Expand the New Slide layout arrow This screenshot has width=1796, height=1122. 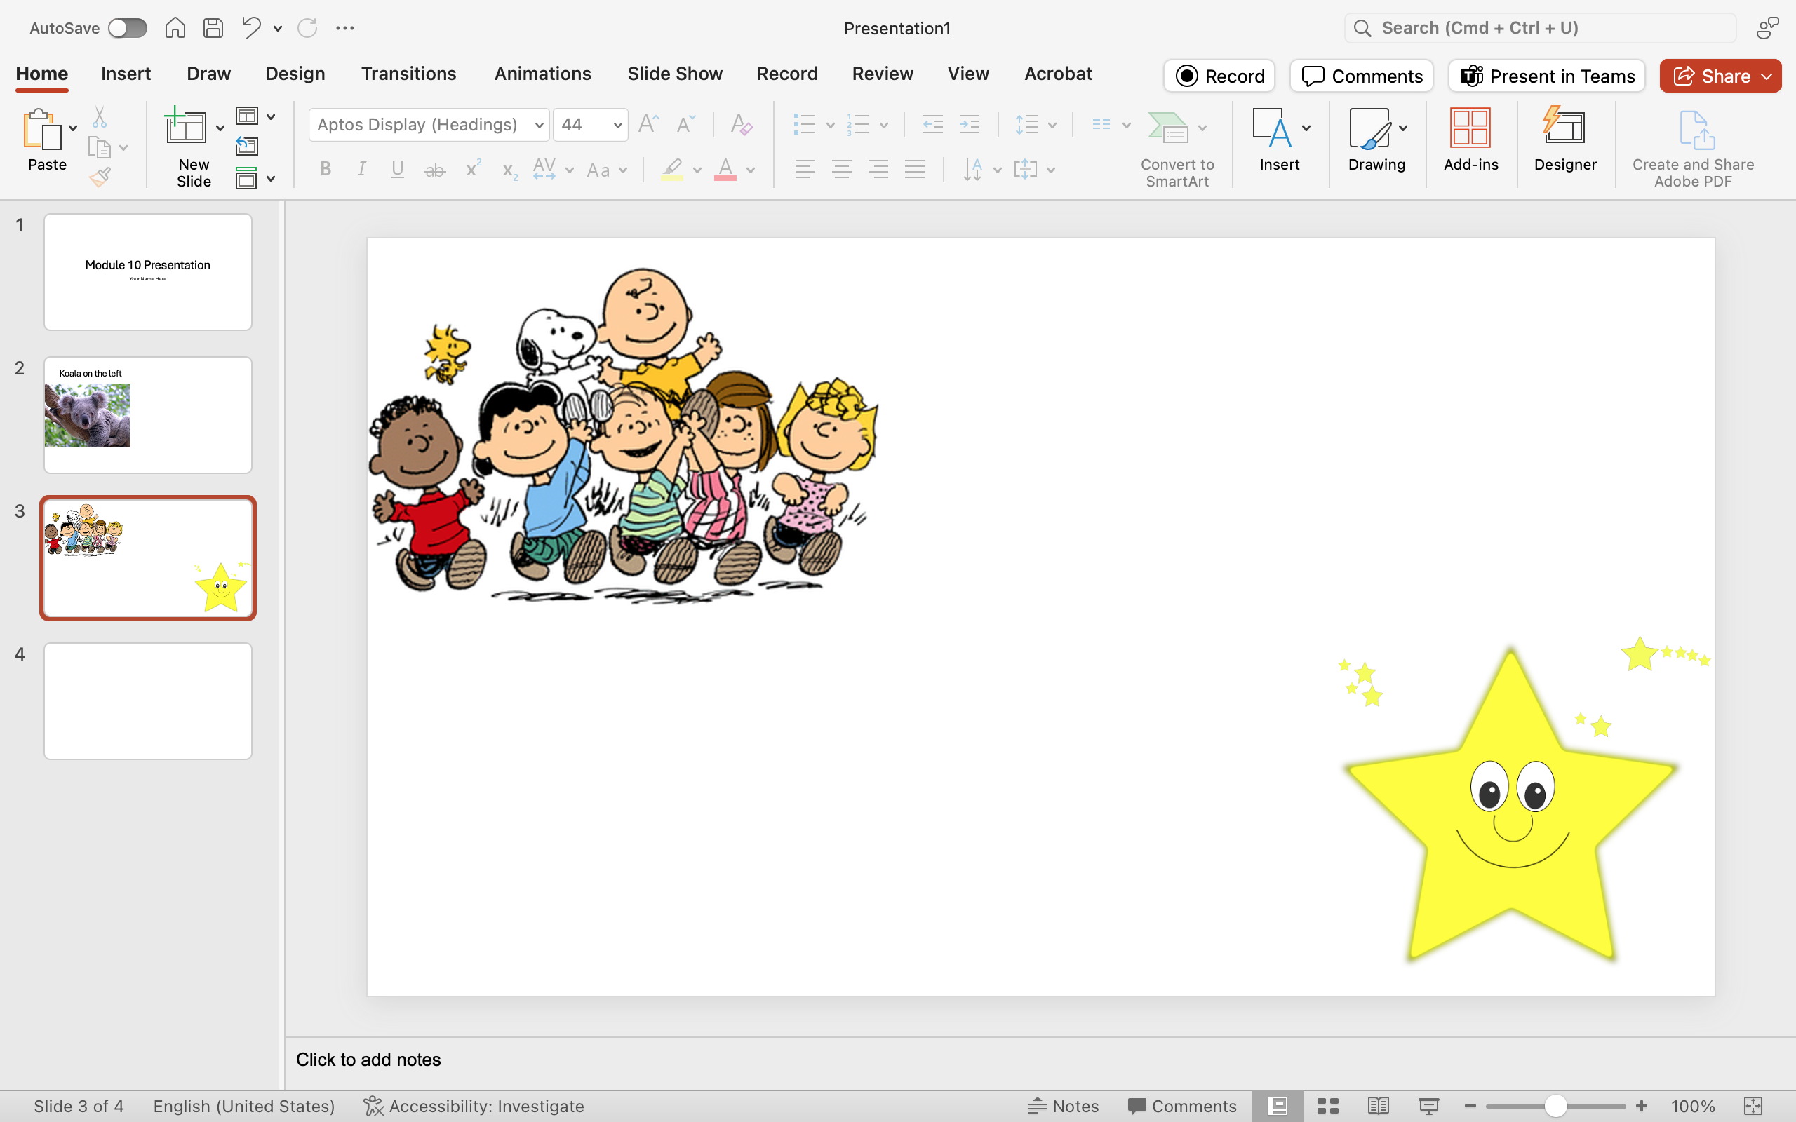220,128
